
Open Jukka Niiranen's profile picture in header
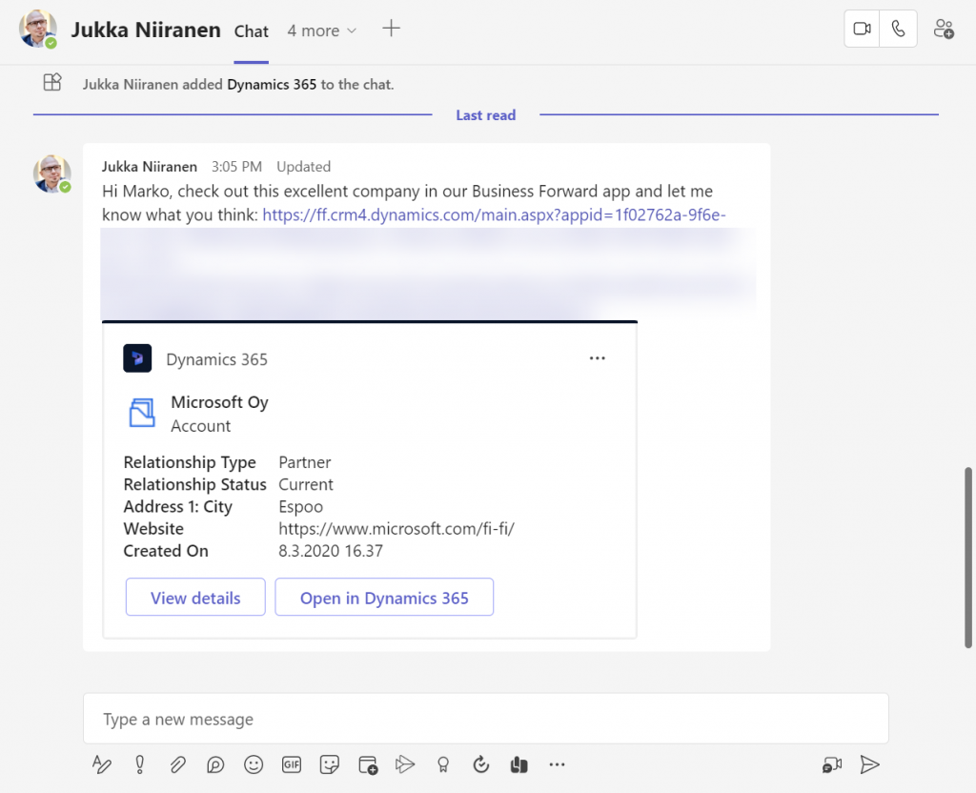pos(38,29)
